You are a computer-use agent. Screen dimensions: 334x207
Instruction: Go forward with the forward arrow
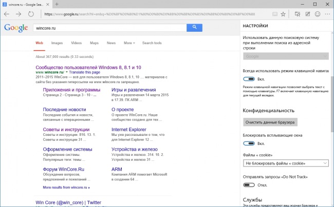[x=18, y=14]
